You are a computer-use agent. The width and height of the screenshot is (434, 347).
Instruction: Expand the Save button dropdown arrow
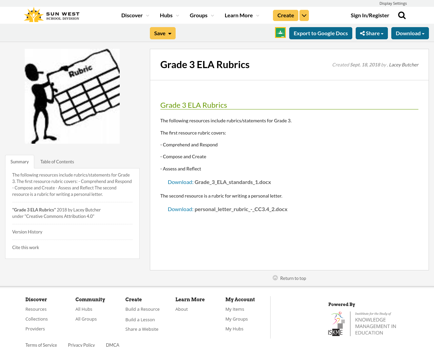click(x=169, y=33)
